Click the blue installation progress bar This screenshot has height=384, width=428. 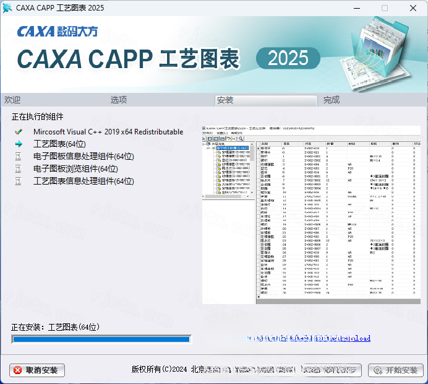coord(101,339)
